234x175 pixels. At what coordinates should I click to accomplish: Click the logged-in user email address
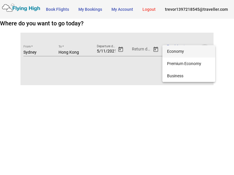(x=196, y=9)
